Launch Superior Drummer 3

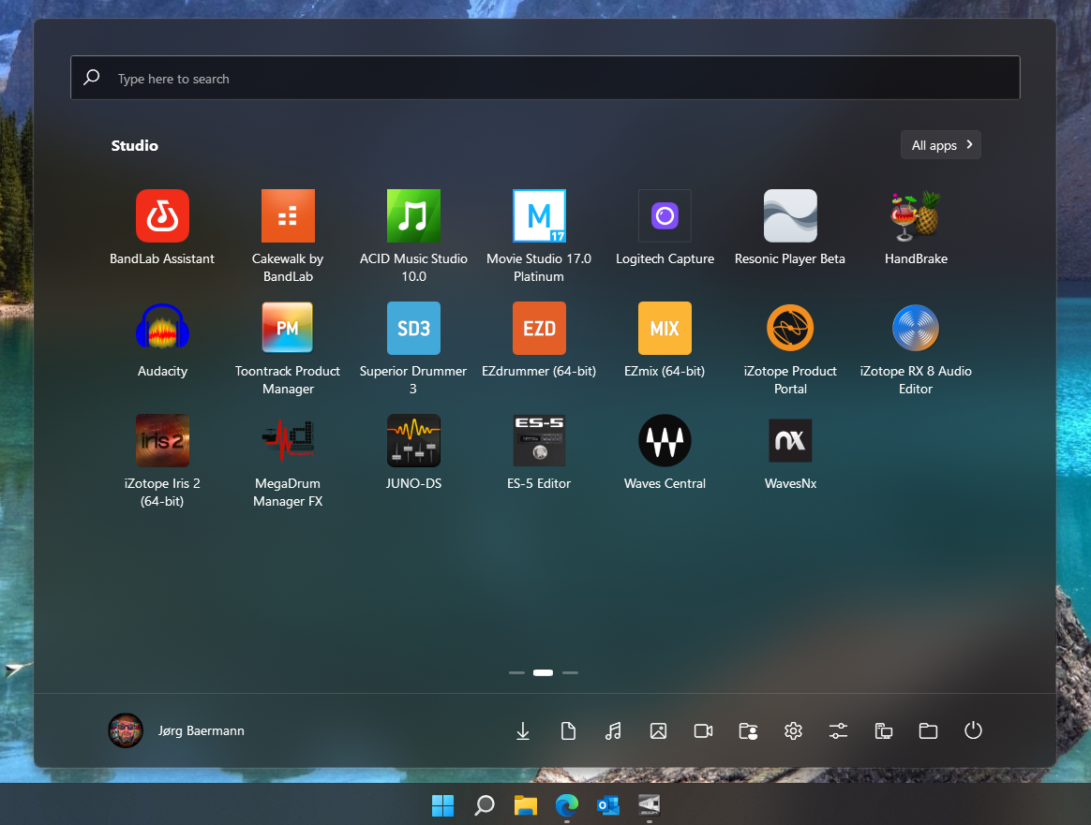point(413,328)
